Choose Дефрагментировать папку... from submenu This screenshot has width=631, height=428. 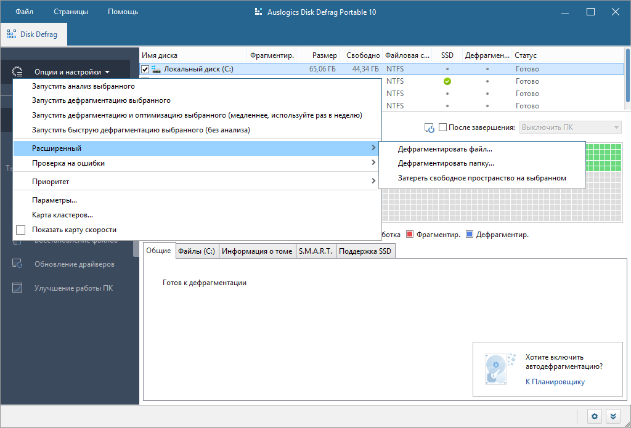tap(482, 163)
